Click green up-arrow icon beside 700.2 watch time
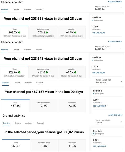Screen dimensions: 125x152 [47, 33]
